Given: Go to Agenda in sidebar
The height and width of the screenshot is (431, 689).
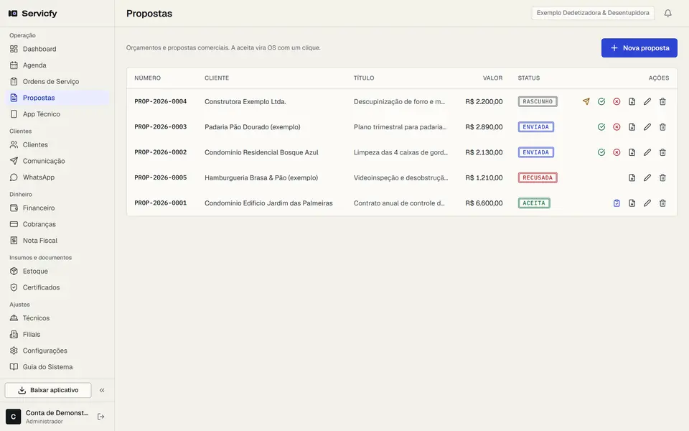Looking at the screenshot, I should coord(57,65).
